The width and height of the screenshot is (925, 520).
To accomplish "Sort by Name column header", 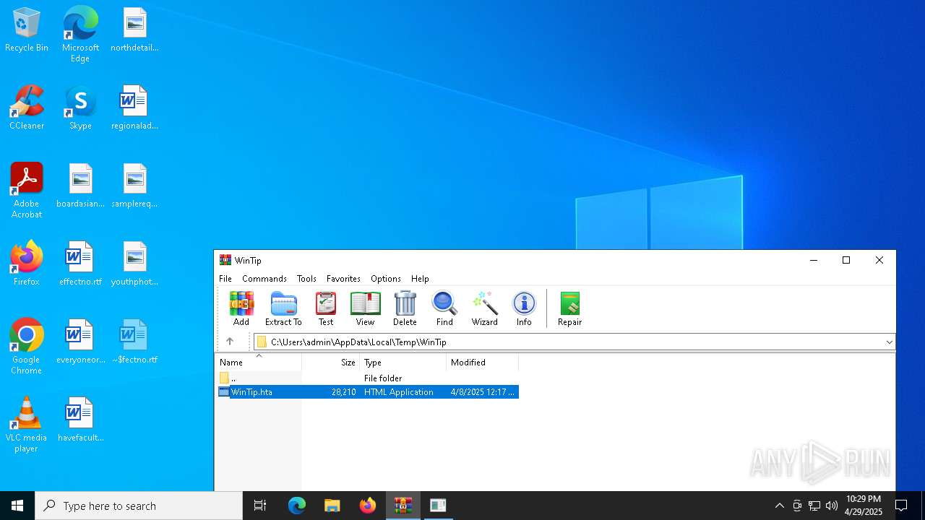I will click(258, 362).
